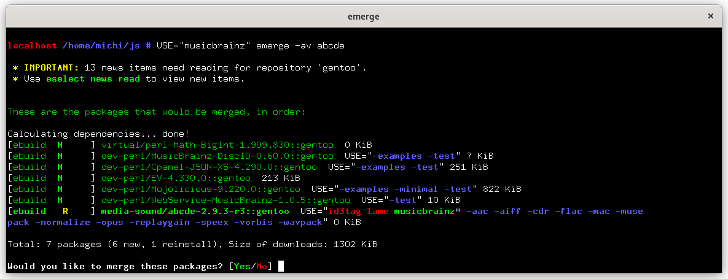Close the emerge terminal window
728x279 pixels.
coord(710,16)
